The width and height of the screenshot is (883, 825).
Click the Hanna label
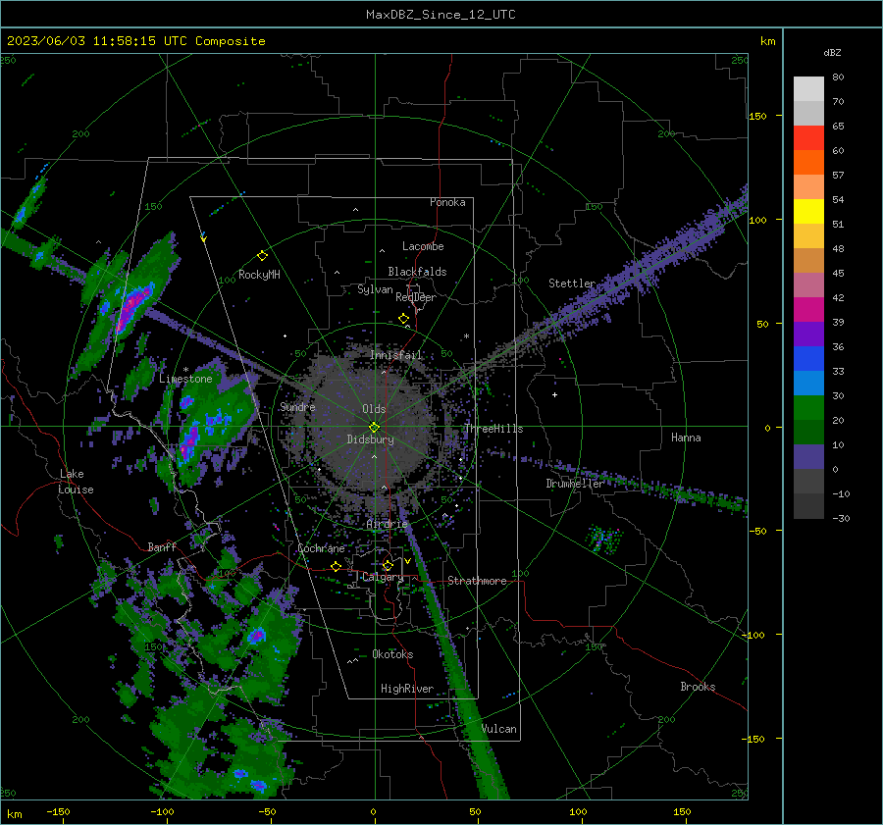click(x=686, y=438)
